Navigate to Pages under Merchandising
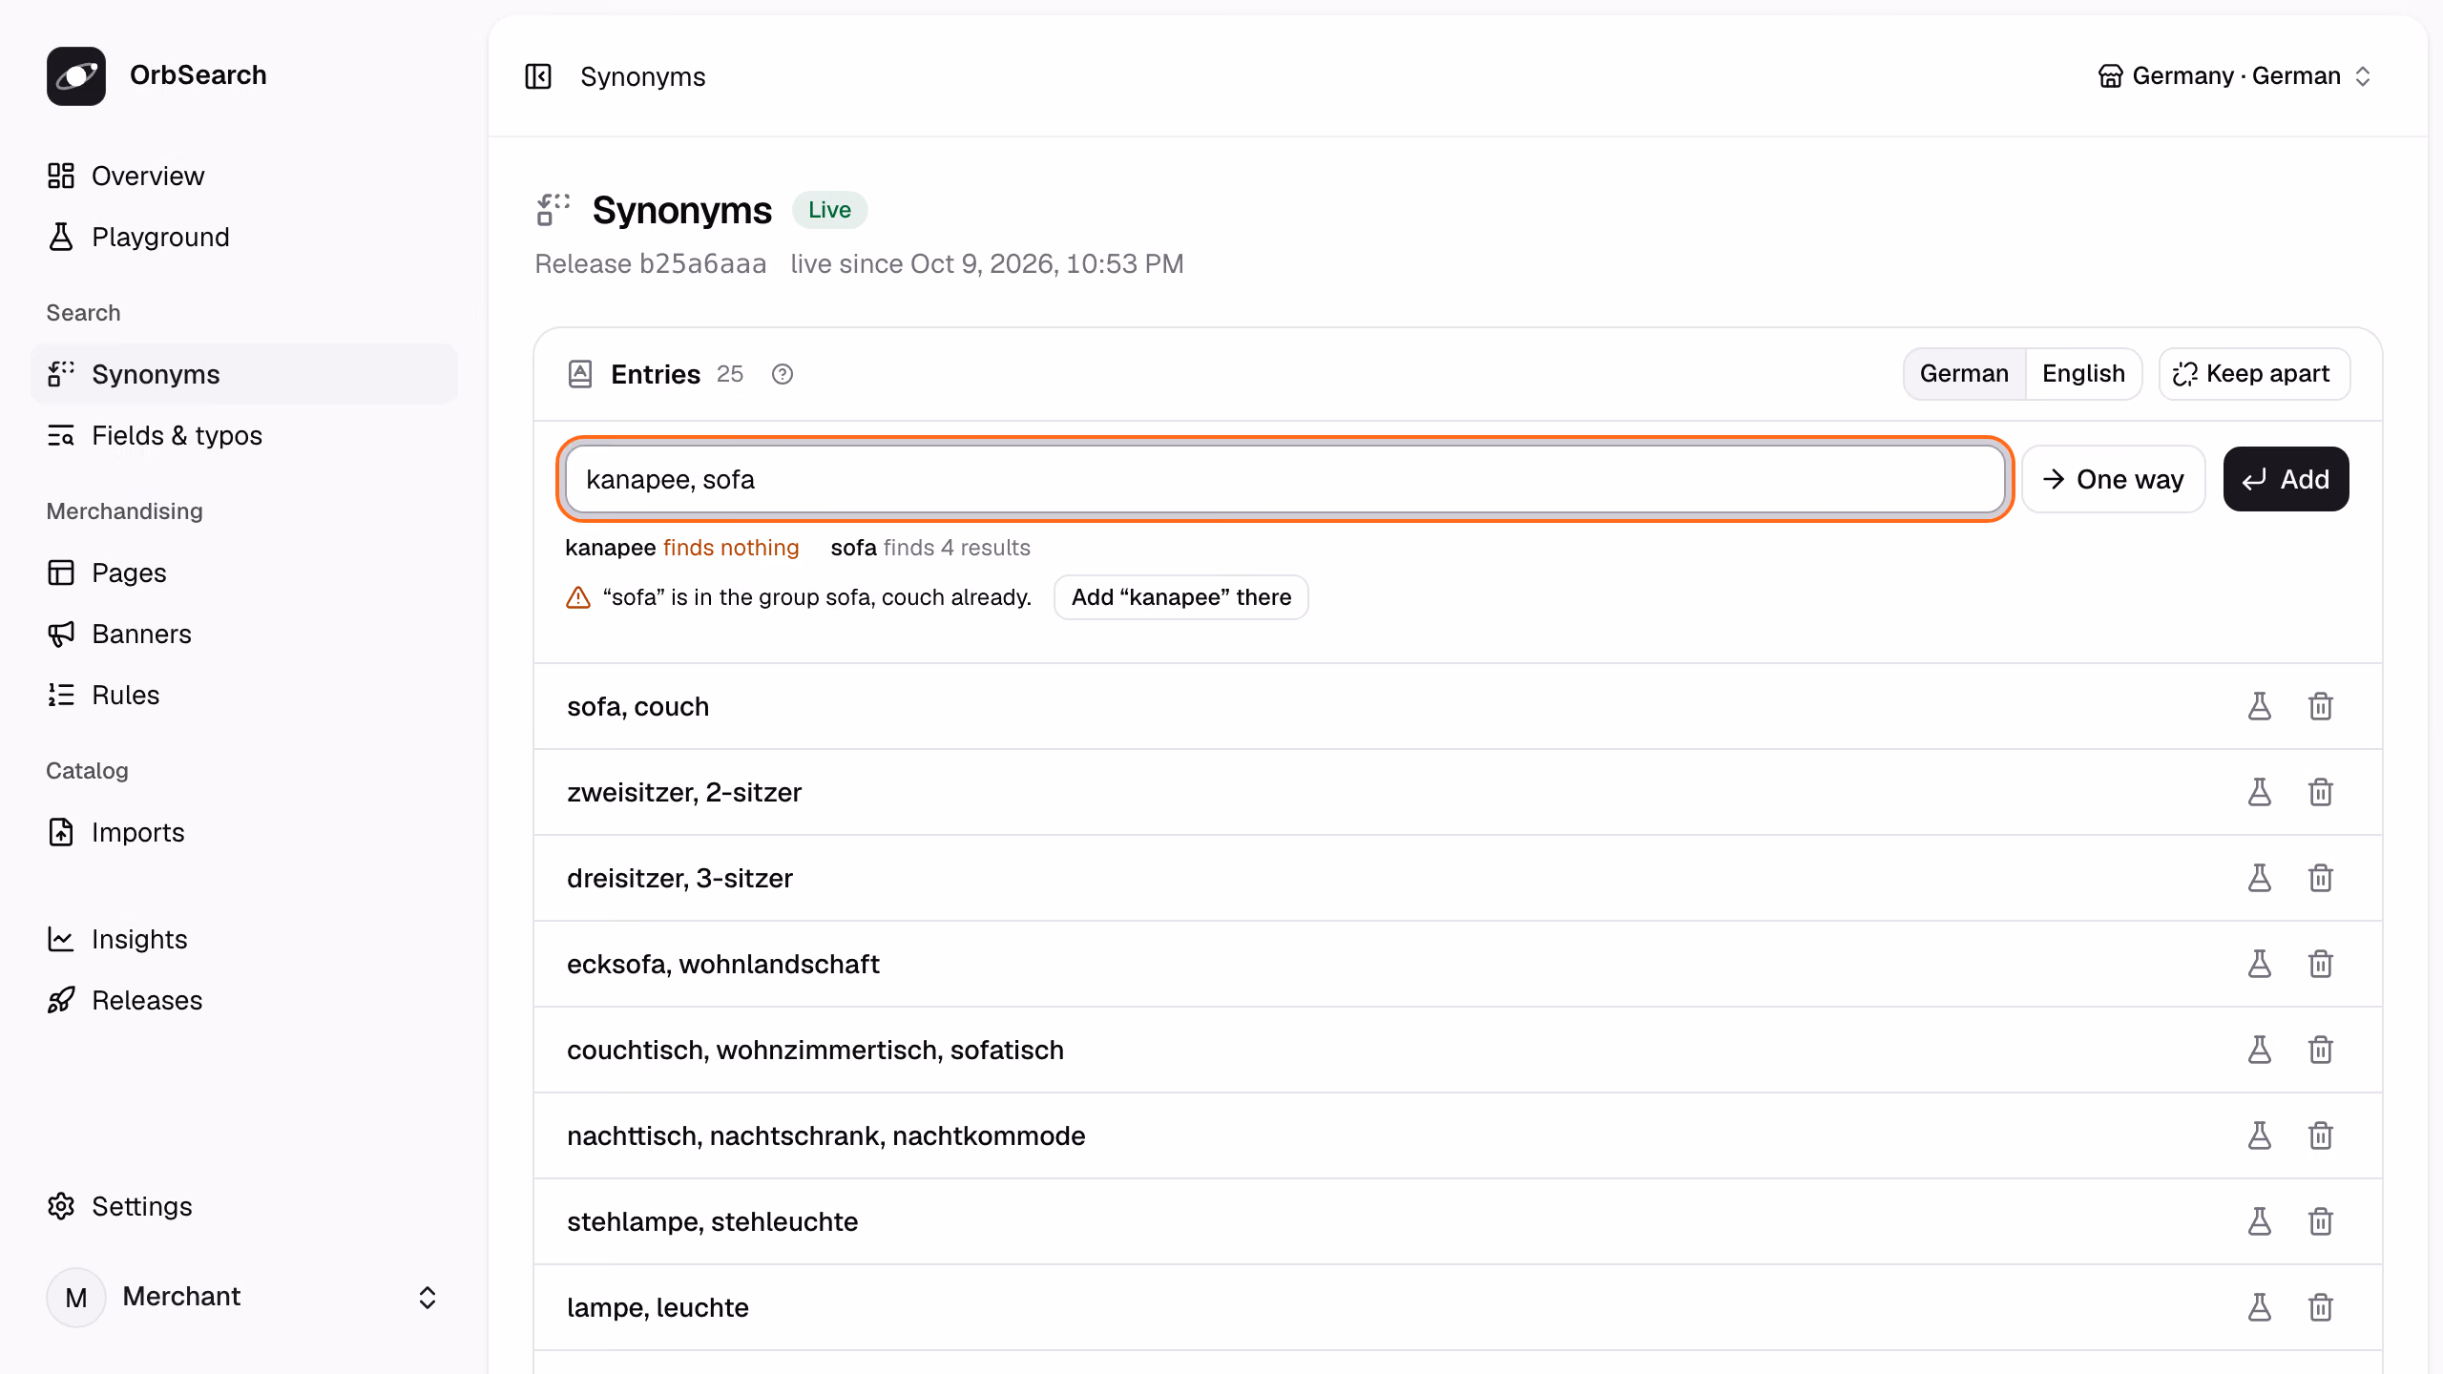Image resolution: width=2443 pixels, height=1374 pixels. (x=244, y=572)
